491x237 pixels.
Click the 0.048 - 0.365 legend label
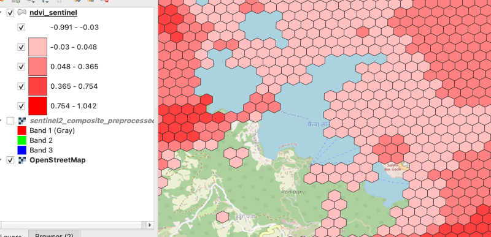click(74, 67)
